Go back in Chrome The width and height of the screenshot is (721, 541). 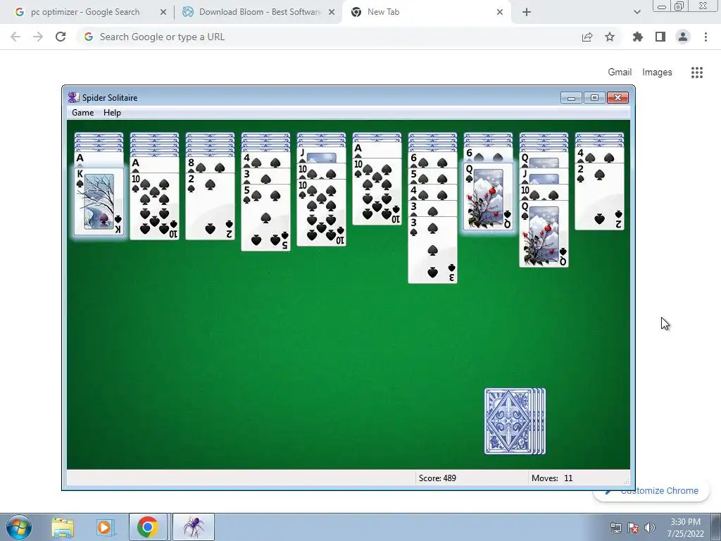pos(15,37)
